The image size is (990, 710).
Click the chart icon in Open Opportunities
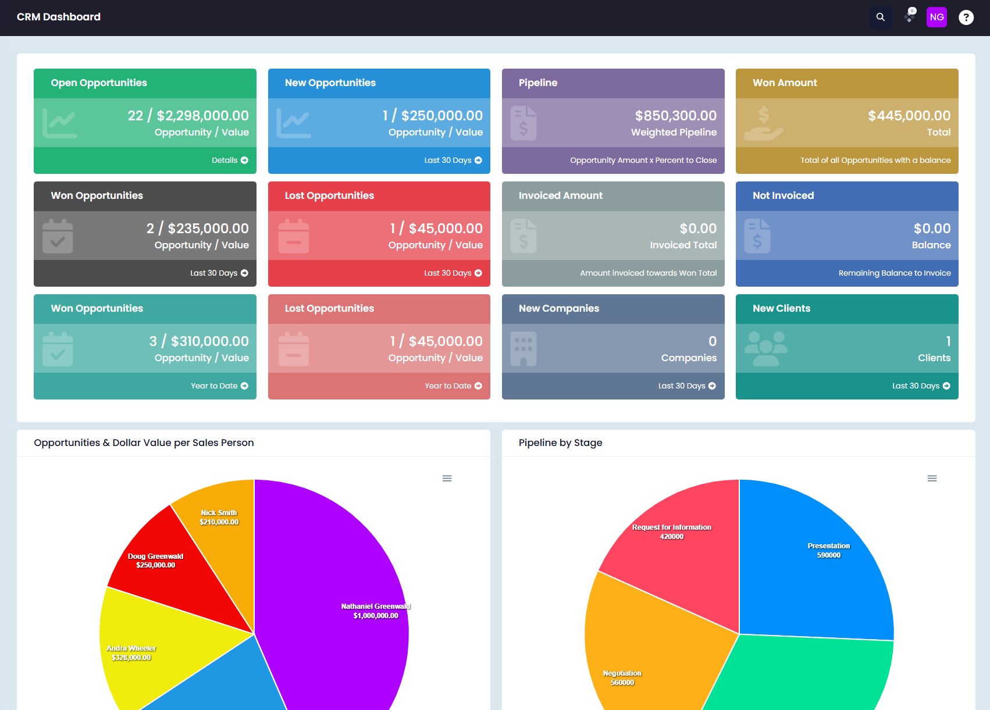(x=60, y=123)
